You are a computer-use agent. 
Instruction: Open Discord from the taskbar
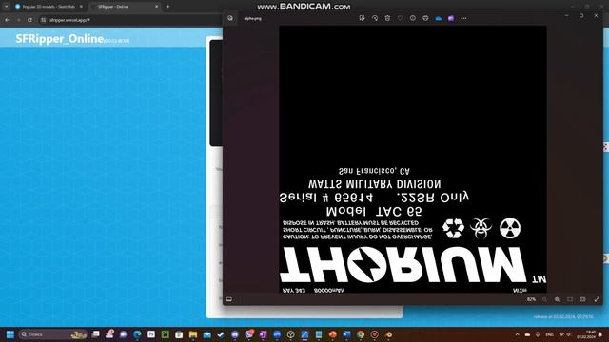tap(235, 334)
